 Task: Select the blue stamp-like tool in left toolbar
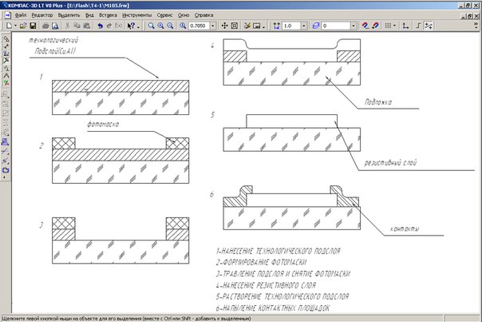click(6, 142)
